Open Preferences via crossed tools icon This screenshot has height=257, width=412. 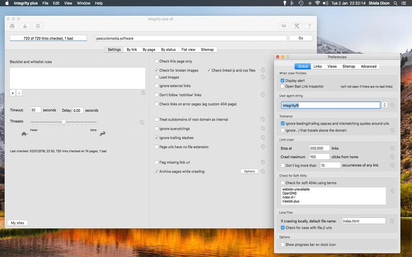[x=297, y=26]
